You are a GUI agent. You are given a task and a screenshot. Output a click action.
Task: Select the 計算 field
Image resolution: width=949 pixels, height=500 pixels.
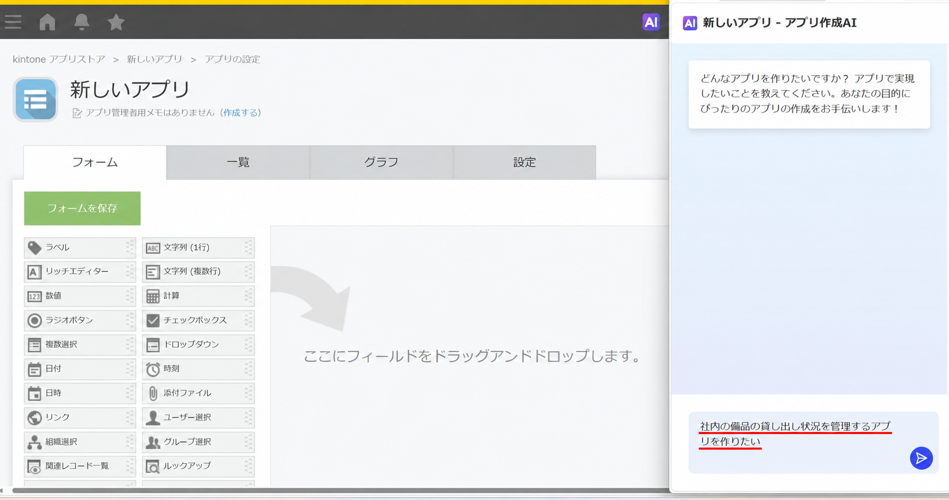click(x=198, y=296)
